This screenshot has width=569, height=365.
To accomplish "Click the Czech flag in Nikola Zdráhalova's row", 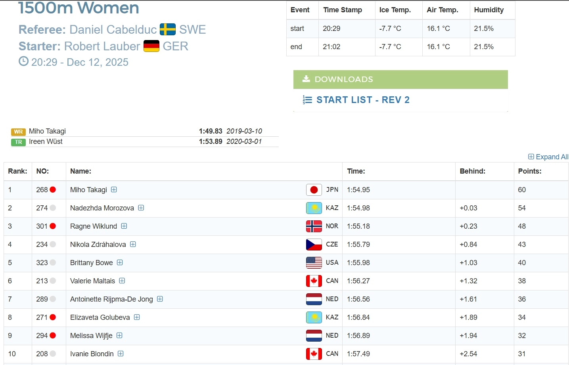I will (x=314, y=245).
